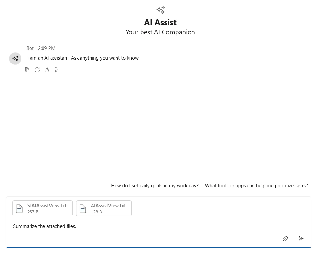Screen dimensions: 320x253
Task: Copy the bot's response using the copy icon
Action: (27, 70)
